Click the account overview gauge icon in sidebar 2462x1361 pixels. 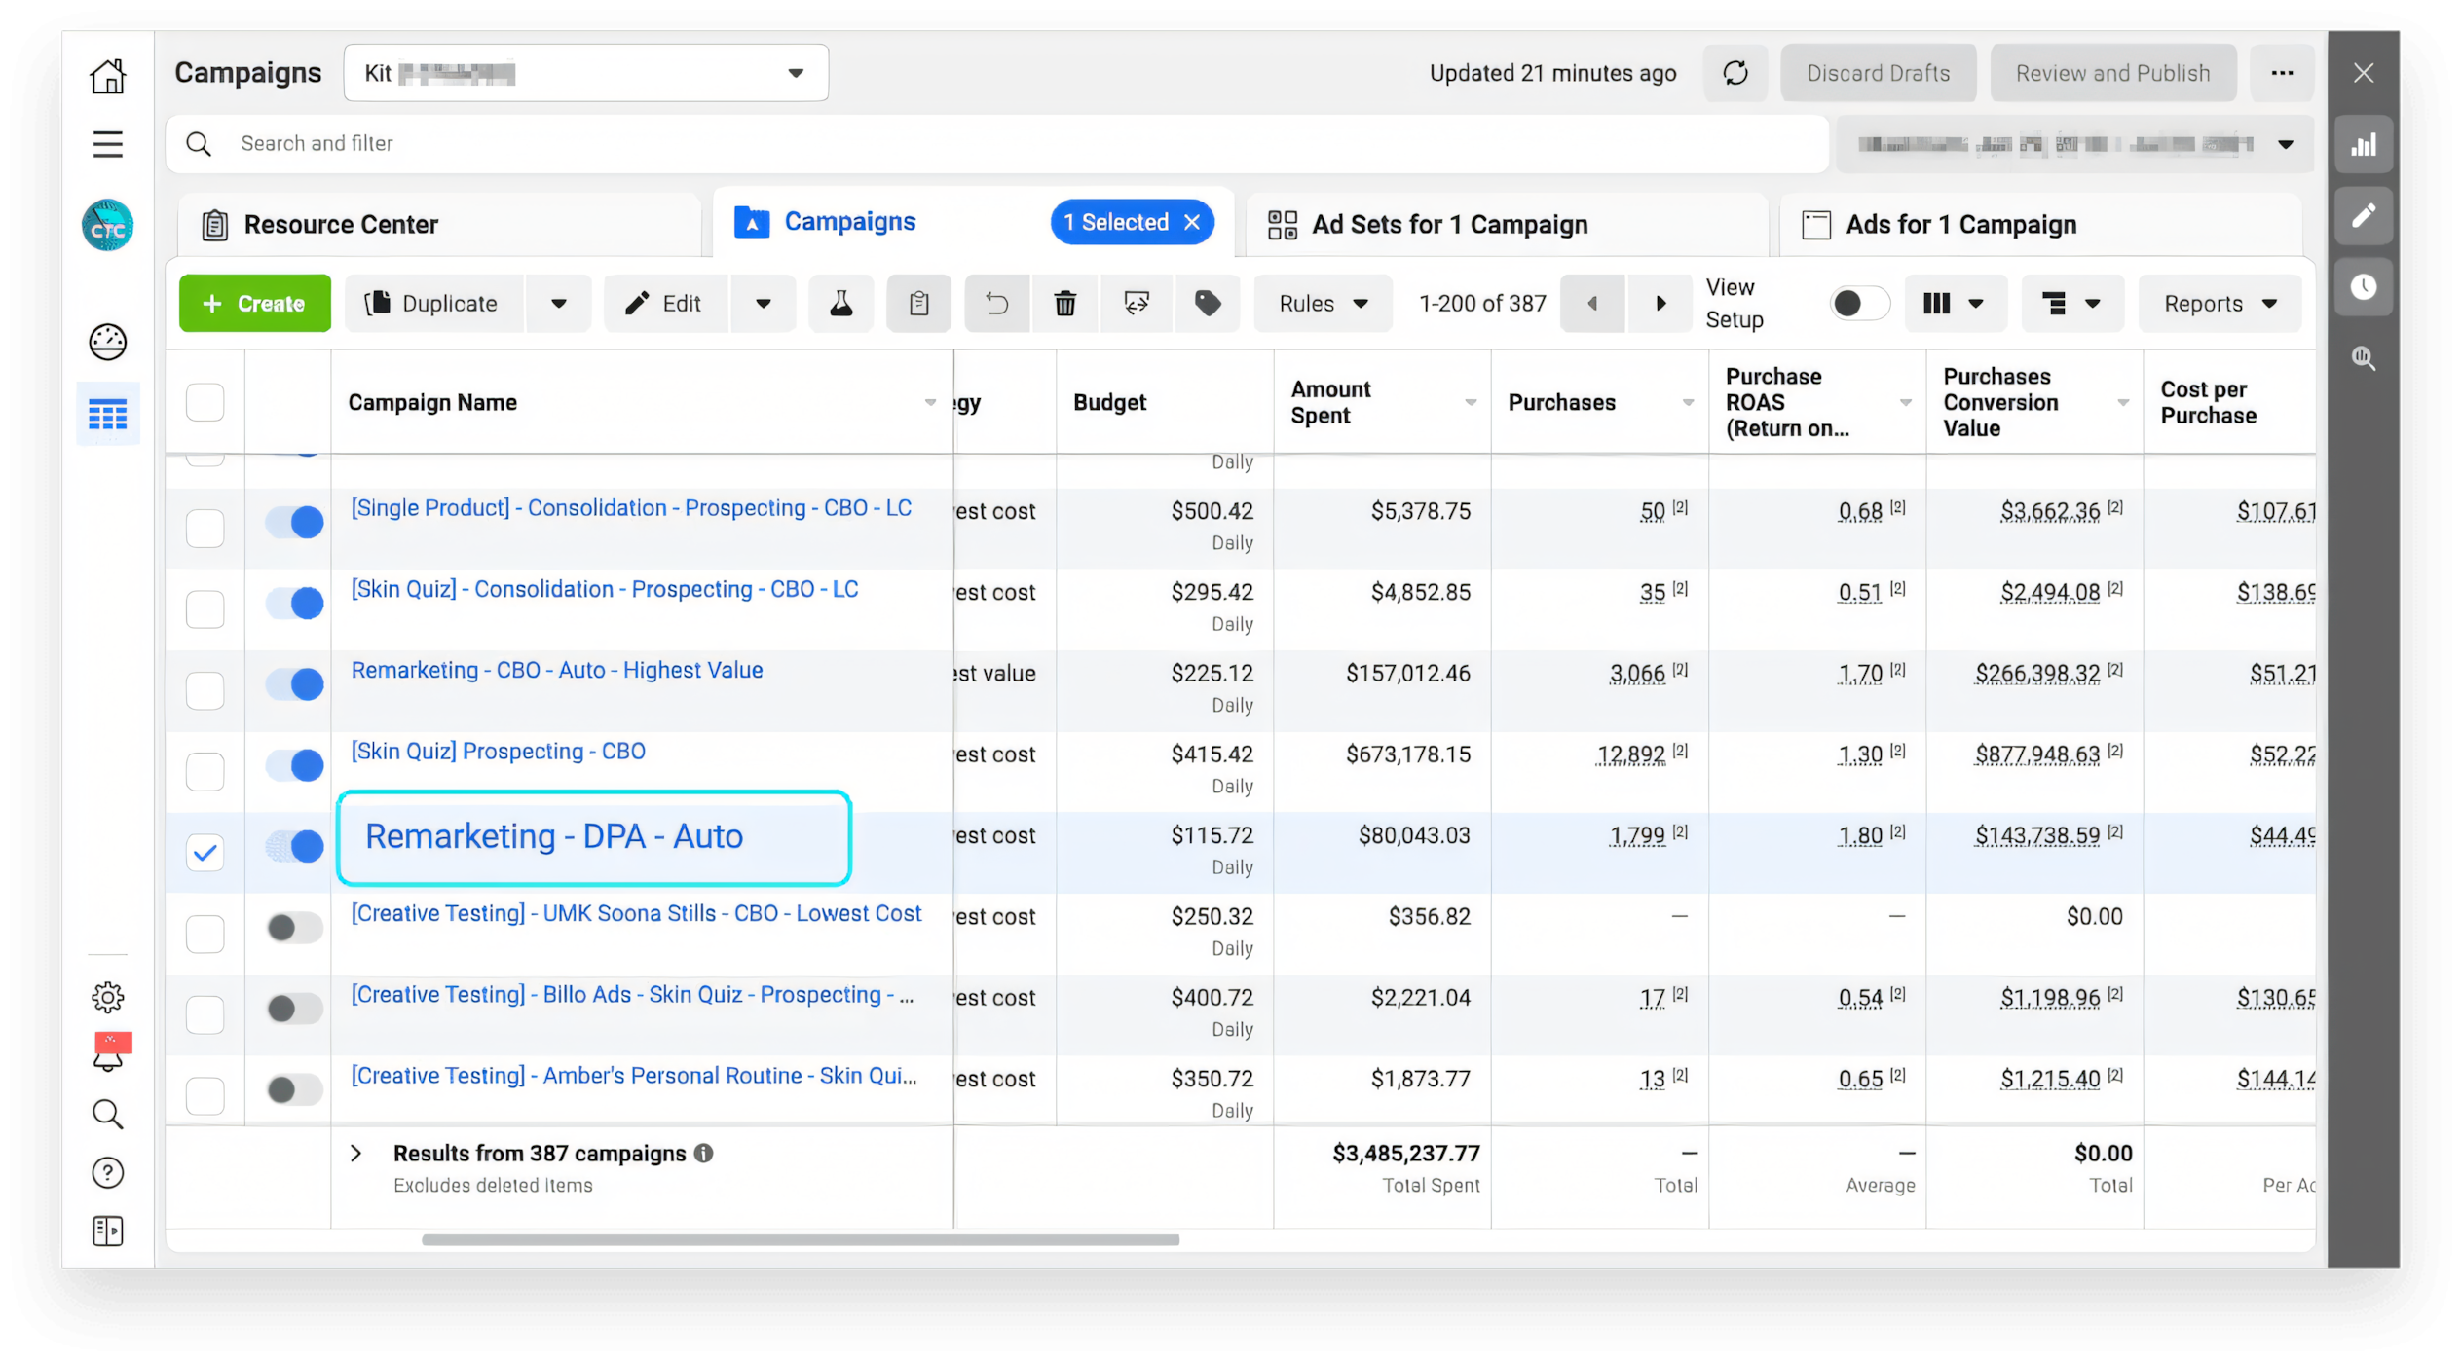107,342
